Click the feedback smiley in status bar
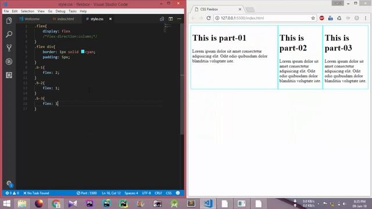This screenshot has height=209, width=372. point(178,193)
